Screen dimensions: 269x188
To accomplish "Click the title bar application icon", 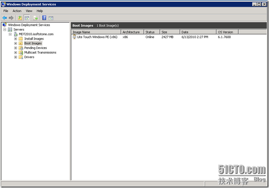I will [x=3, y=4].
